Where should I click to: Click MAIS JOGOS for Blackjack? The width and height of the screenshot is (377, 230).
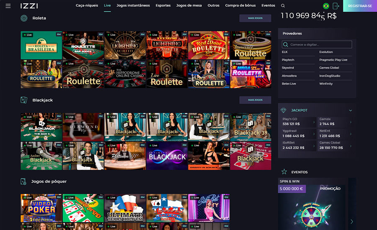pos(255,100)
